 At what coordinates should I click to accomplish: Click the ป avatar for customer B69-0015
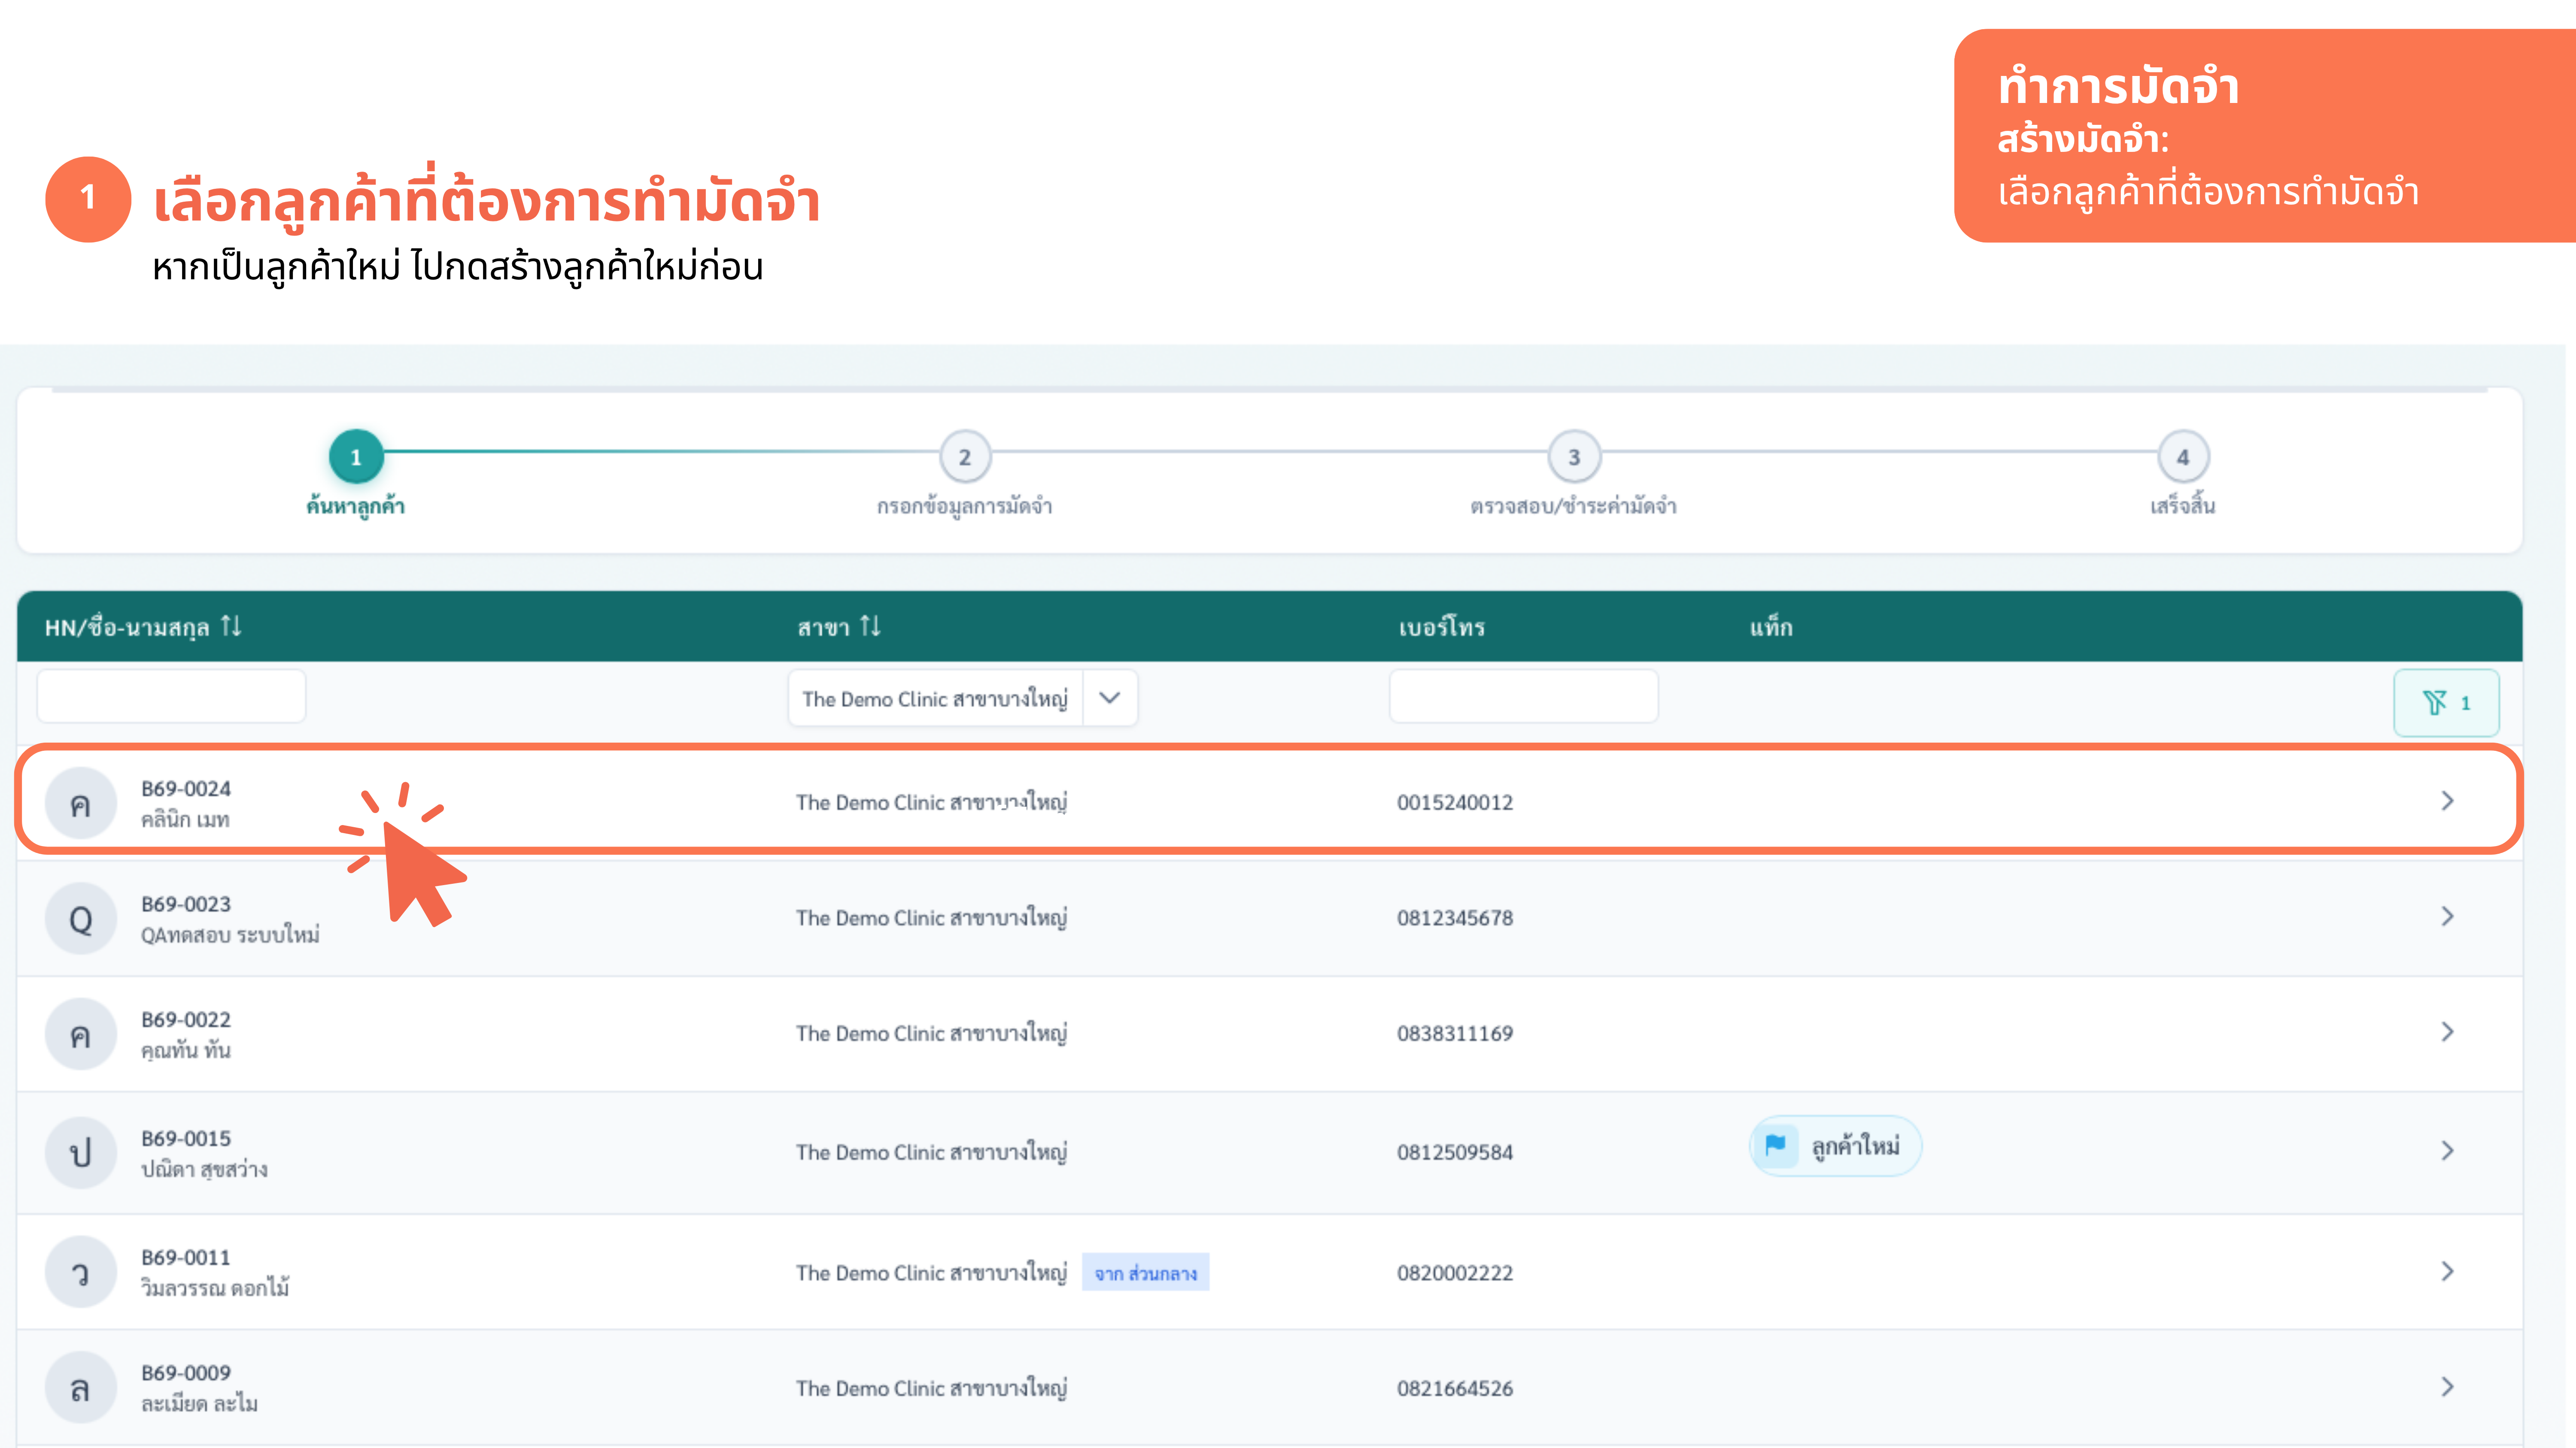click(81, 1152)
